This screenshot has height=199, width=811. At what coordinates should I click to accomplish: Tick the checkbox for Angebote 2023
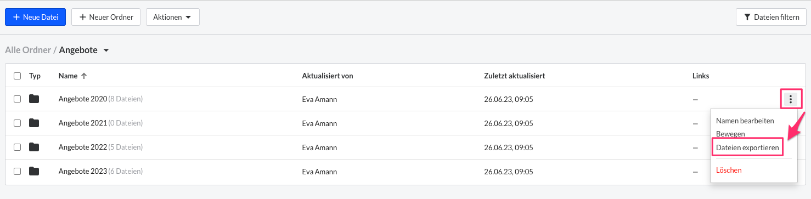[18, 172]
